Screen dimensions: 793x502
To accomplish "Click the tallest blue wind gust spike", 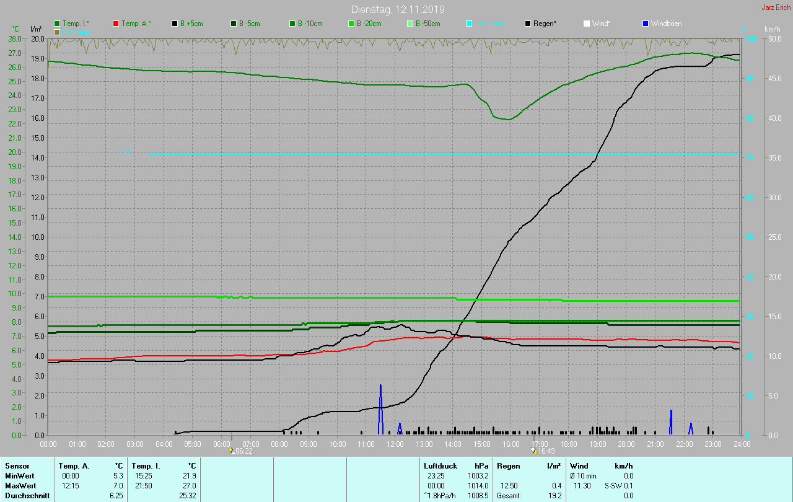I will tap(380, 410).
